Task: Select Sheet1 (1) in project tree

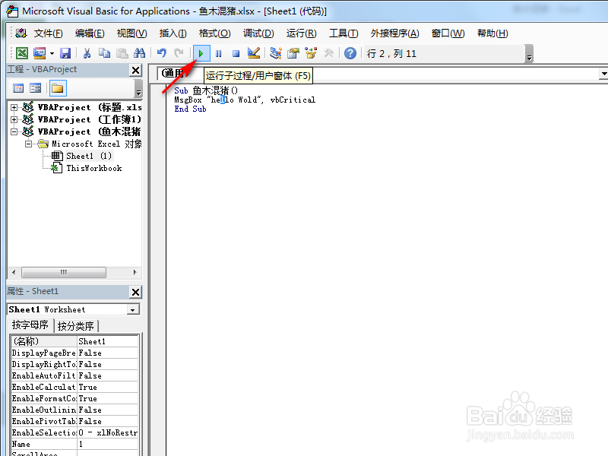Action: point(89,156)
